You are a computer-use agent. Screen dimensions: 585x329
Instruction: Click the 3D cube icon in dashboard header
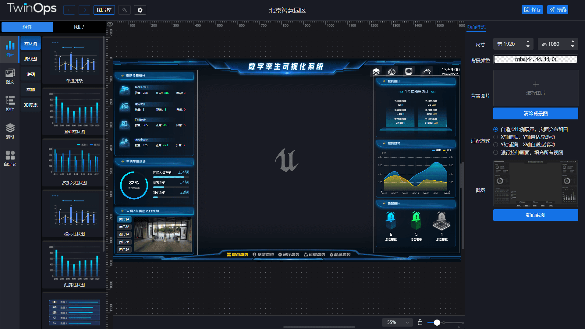(392, 72)
